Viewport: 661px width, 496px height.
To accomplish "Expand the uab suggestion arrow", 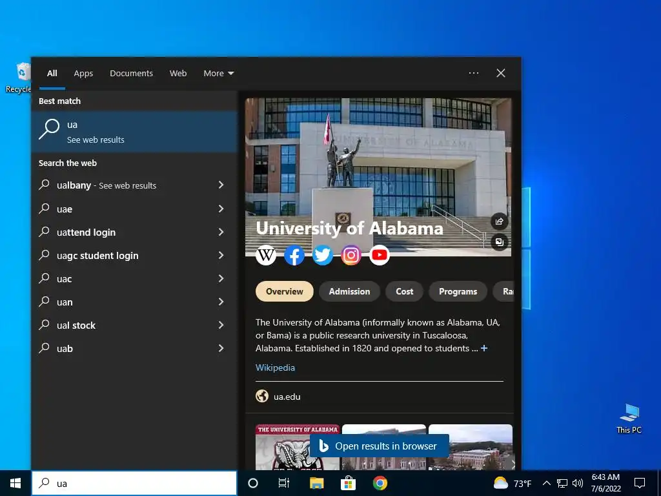I will coord(221,348).
